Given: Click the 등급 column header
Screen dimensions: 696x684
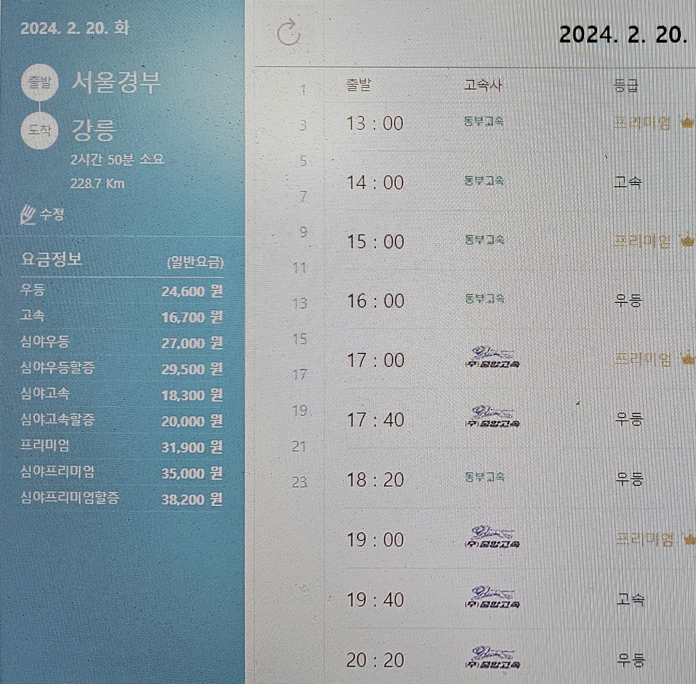Looking at the screenshot, I should click(x=626, y=86).
